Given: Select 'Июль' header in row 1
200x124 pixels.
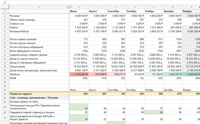Looking at the screenshot, I should click(79, 11).
